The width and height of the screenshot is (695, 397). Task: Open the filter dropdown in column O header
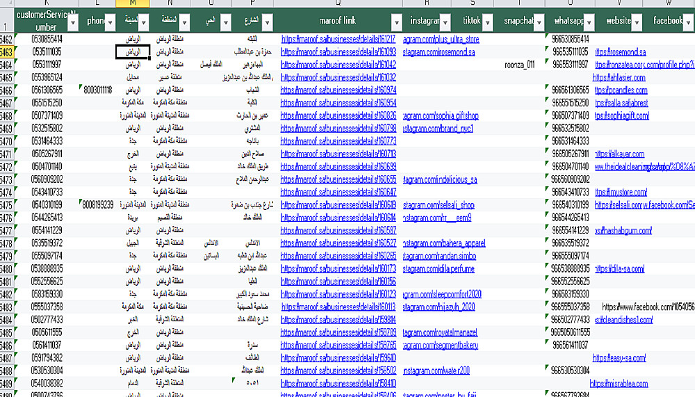226,22
